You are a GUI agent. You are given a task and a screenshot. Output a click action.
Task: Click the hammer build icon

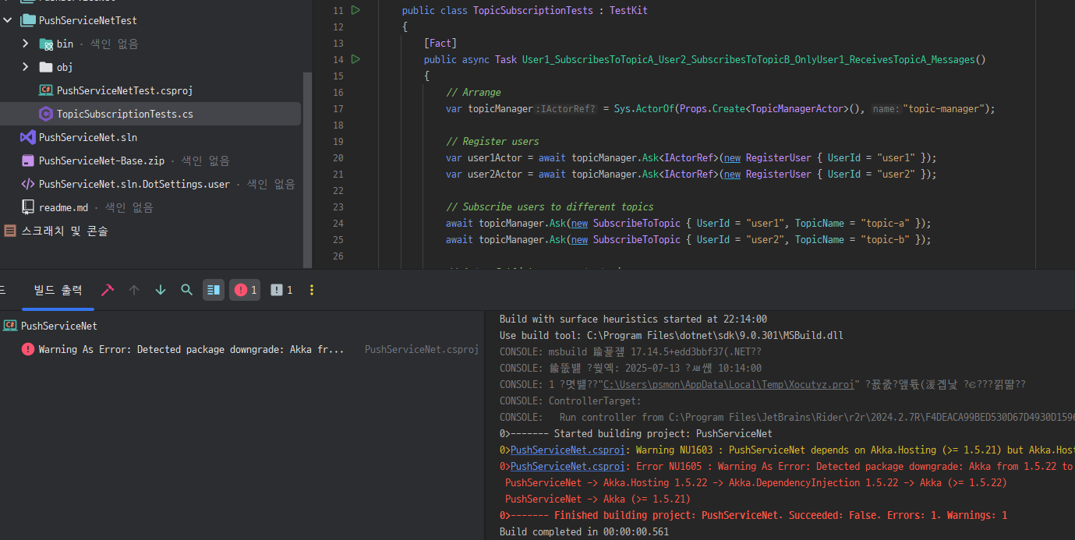pos(108,290)
